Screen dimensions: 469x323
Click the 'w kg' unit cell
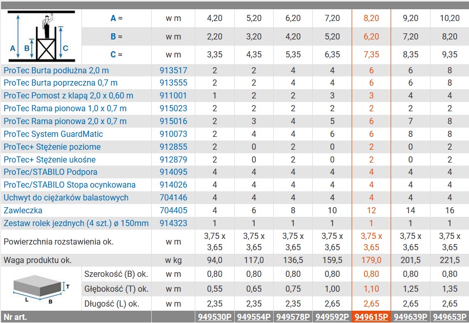click(x=173, y=260)
